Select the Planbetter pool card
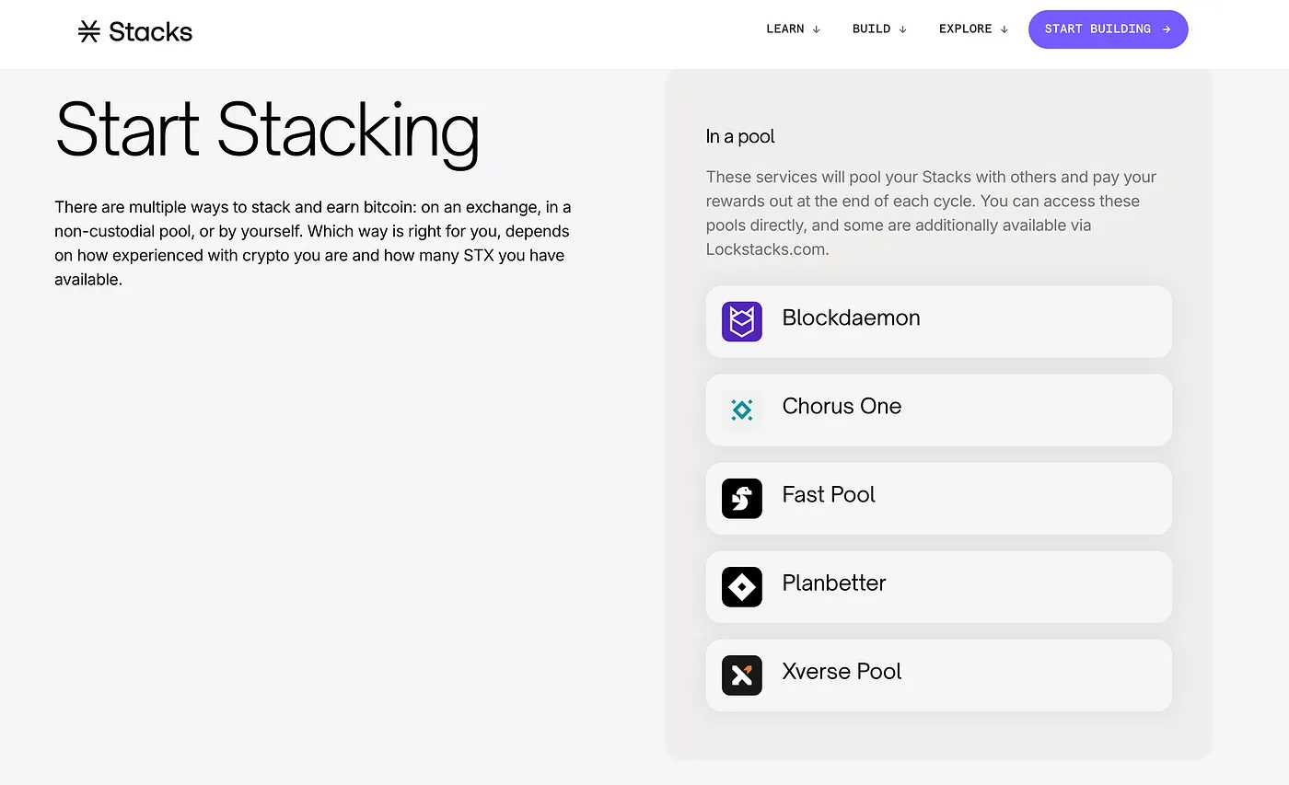 point(938,586)
